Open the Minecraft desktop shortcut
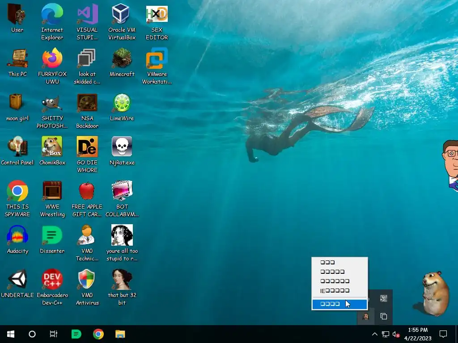 (122, 63)
